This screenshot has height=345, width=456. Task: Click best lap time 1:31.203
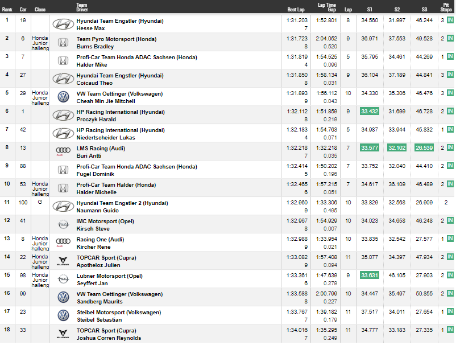(x=297, y=20)
